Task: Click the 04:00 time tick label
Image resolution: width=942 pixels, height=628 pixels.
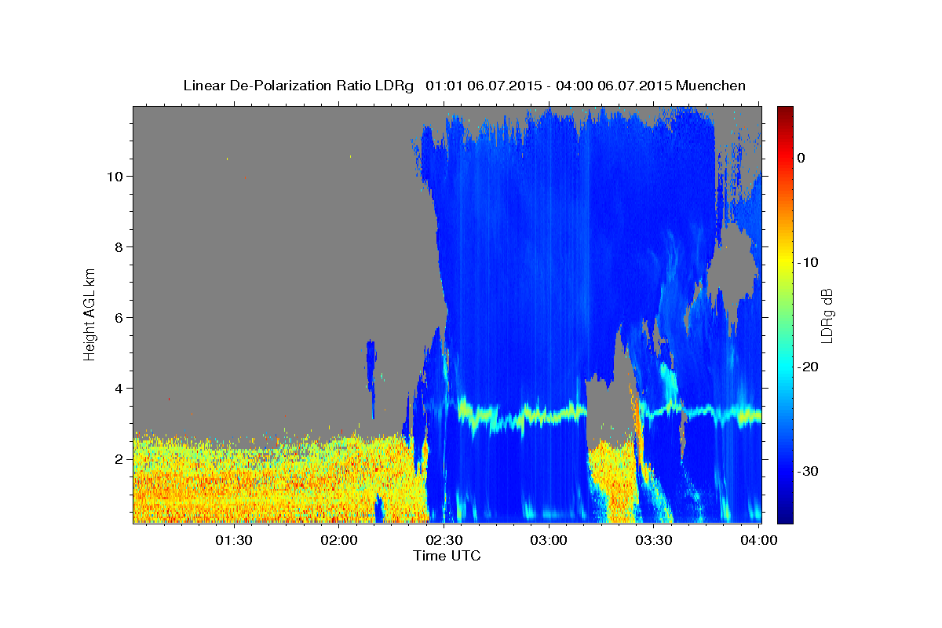Action: tap(759, 540)
